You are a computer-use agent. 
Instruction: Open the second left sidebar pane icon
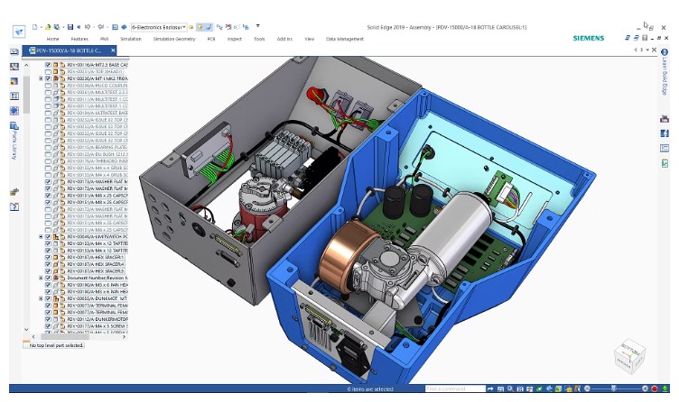click(x=14, y=67)
